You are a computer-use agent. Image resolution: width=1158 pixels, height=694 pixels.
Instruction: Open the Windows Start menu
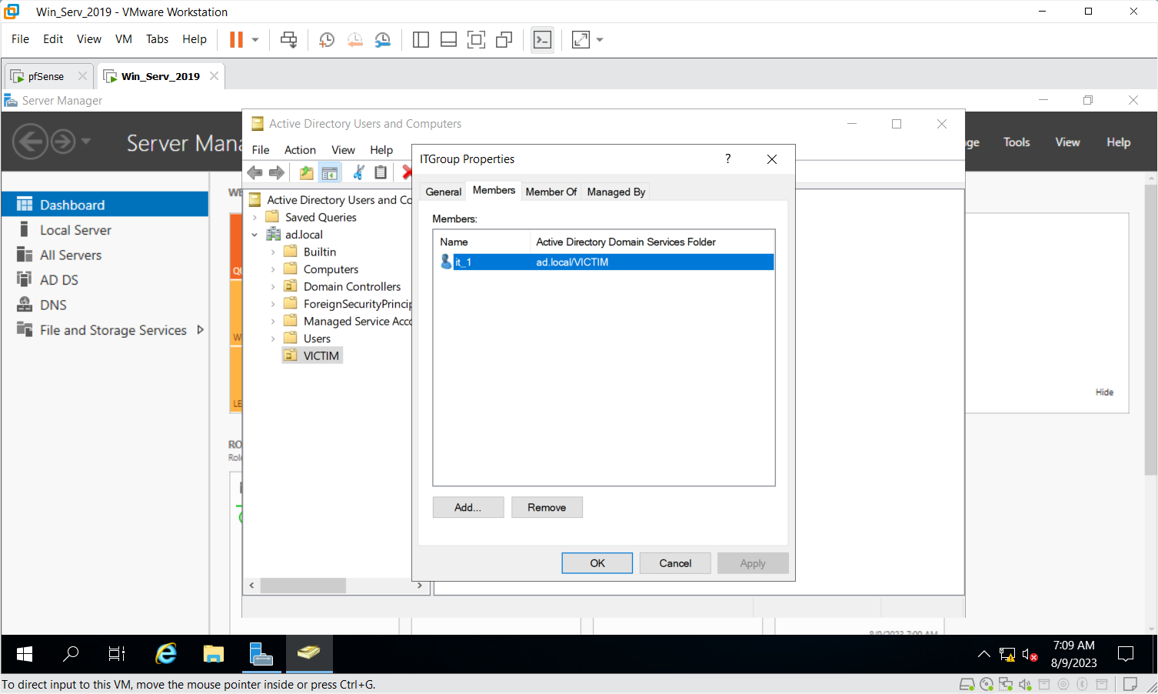point(25,654)
